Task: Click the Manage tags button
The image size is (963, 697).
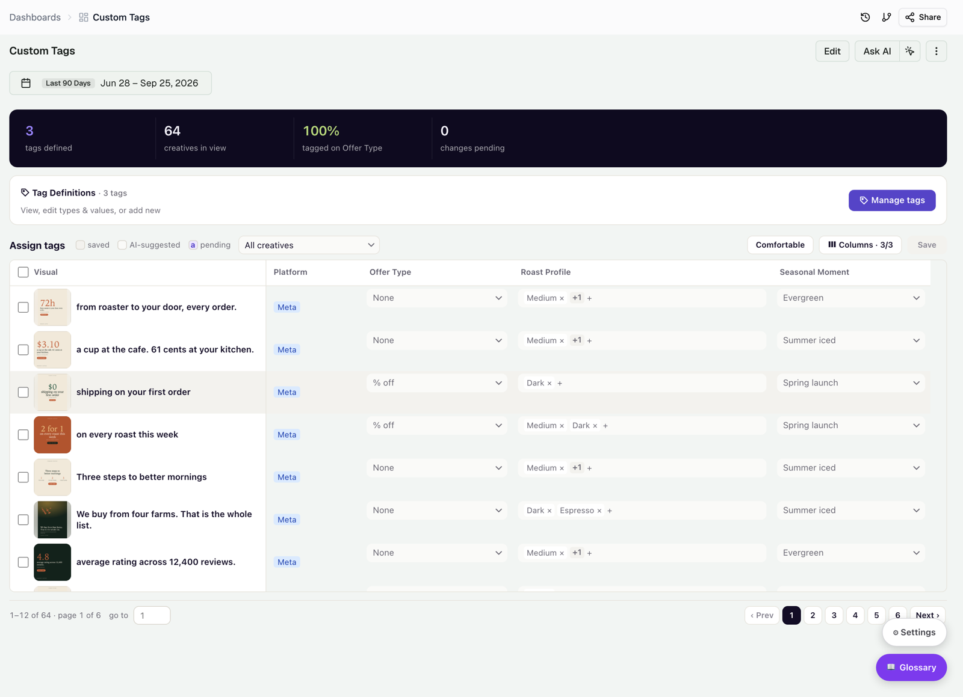Action: coord(892,200)
